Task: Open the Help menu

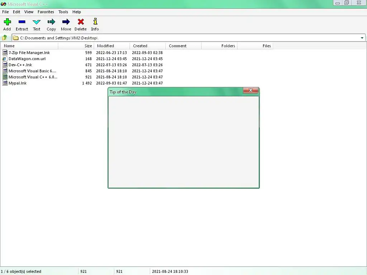Action: (x=77, y=12)
